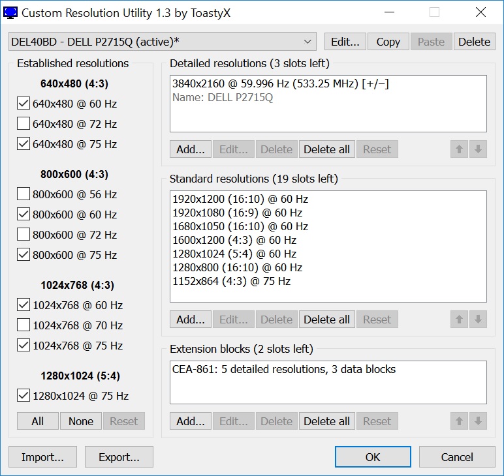Enable the 1024x768 @ 70 Hz option

24,325
